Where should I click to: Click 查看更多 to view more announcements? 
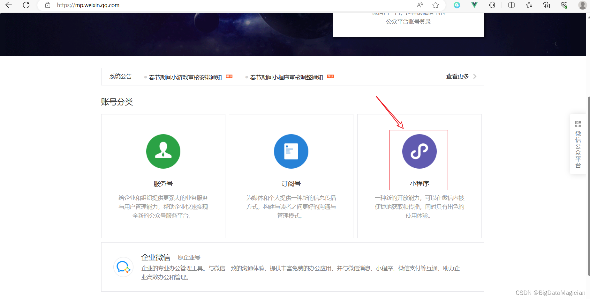[x=458, y=77]
